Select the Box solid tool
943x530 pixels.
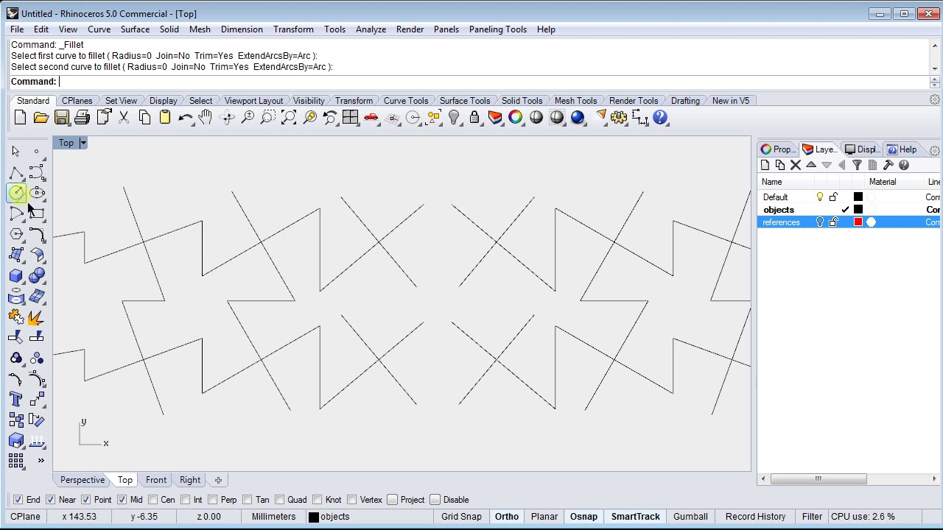point(16,275)
